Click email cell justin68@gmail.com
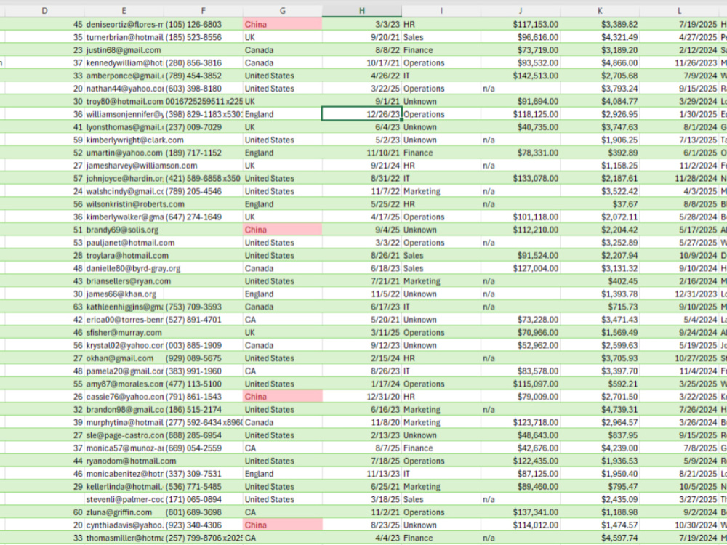The width and height of the screenshot is (727, 545). click(x=124, y=50)
